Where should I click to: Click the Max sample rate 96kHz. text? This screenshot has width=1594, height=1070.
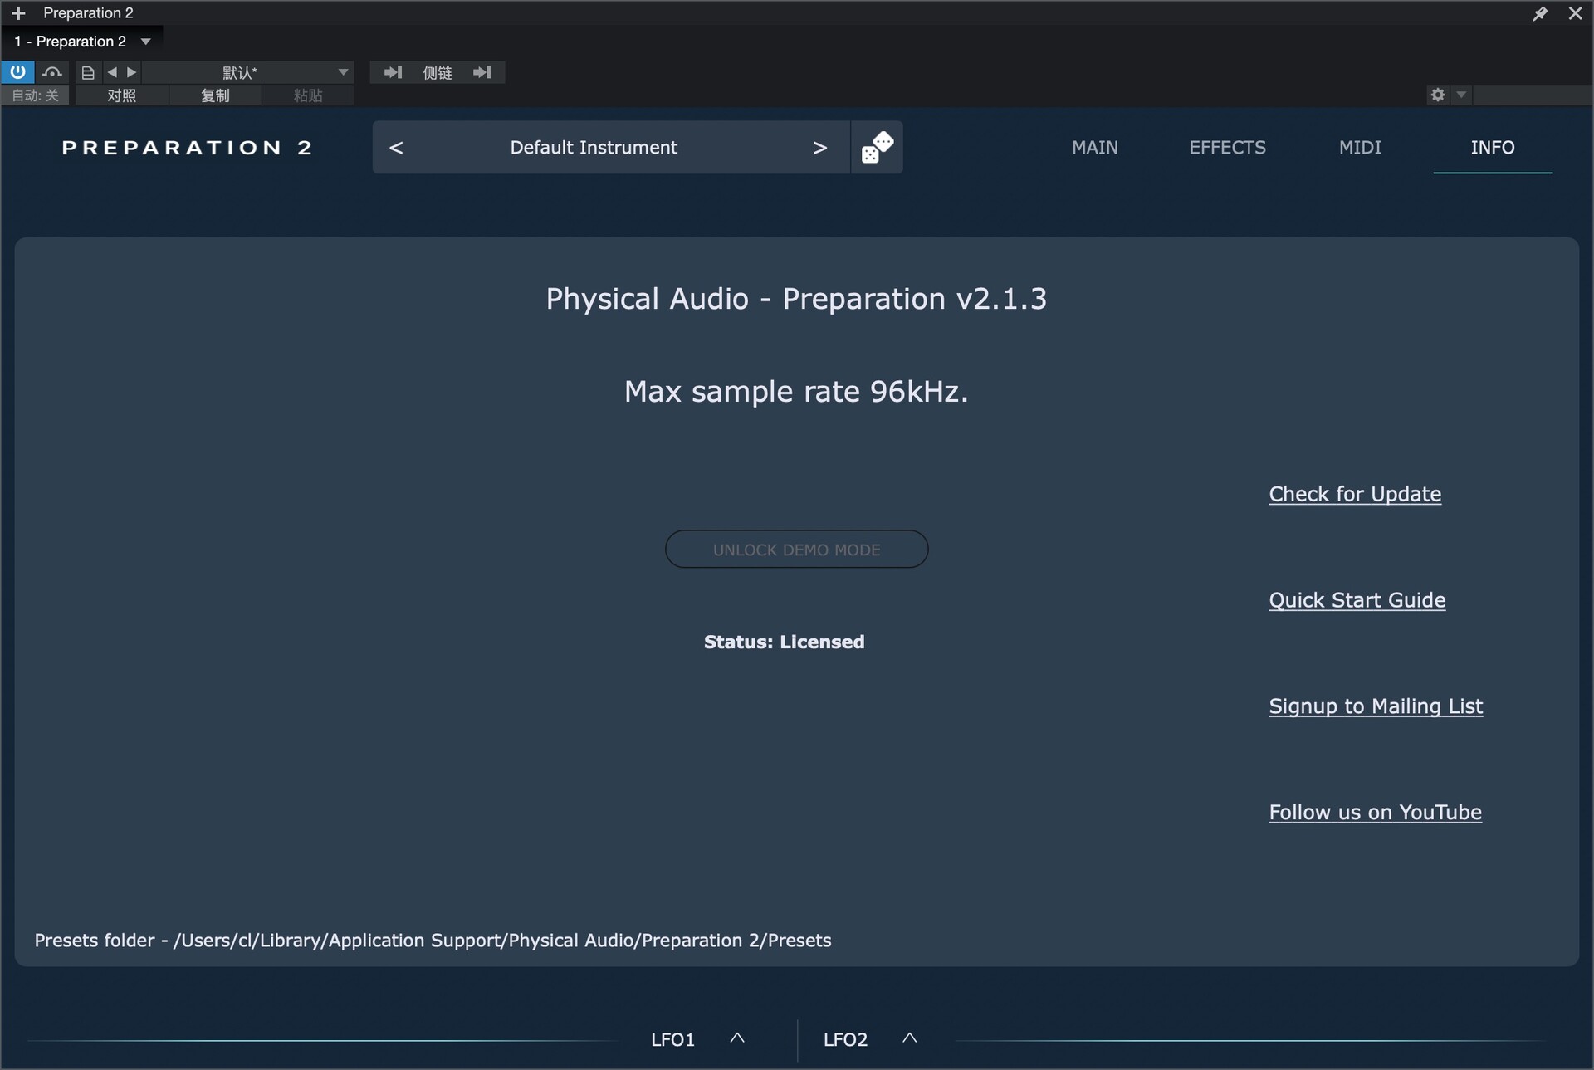(796, 391)
